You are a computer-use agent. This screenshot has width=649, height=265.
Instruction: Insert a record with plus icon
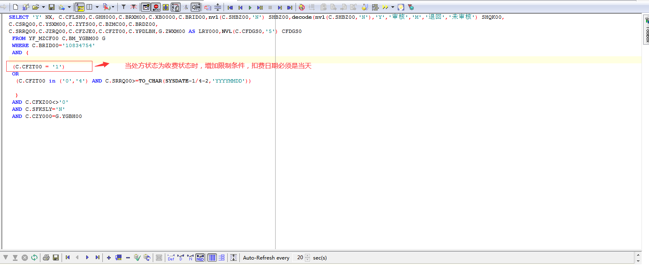coord(109,257)
